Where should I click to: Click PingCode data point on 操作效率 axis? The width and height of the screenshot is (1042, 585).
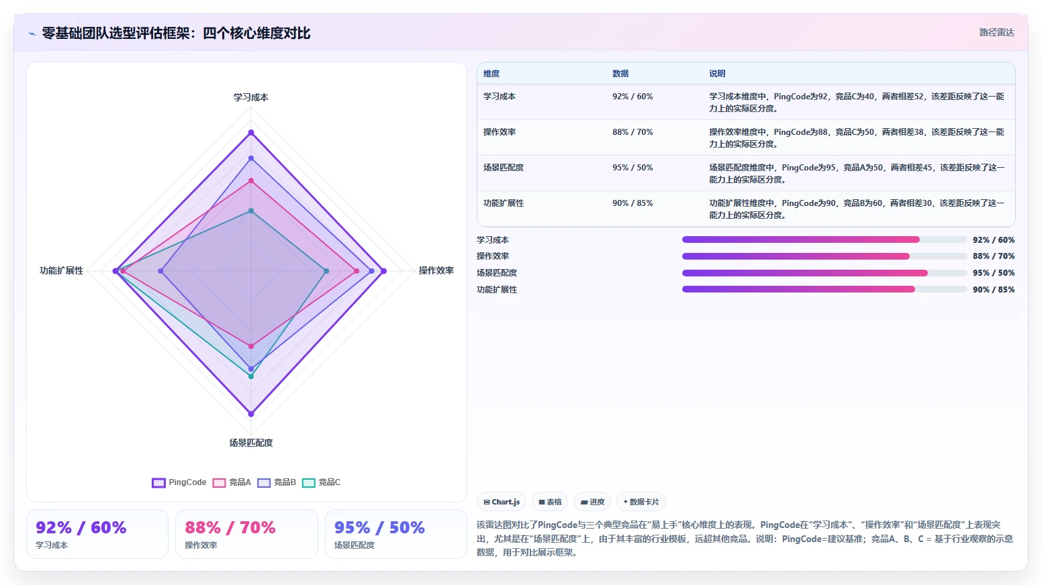tap(383, 271)
